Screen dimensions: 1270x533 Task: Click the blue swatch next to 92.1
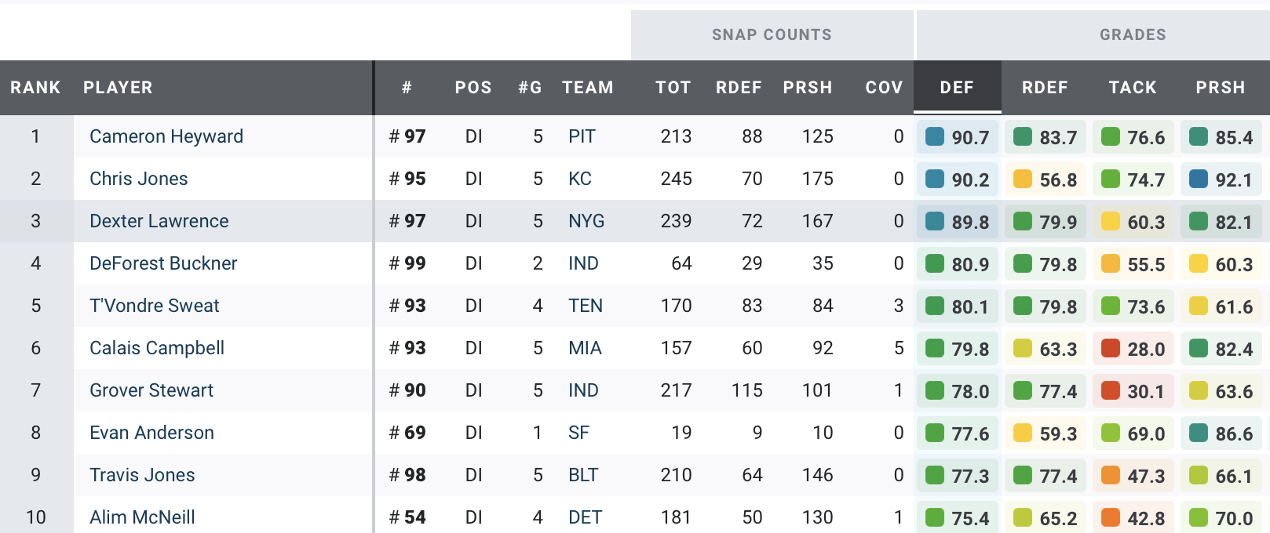click(1199, 179)
